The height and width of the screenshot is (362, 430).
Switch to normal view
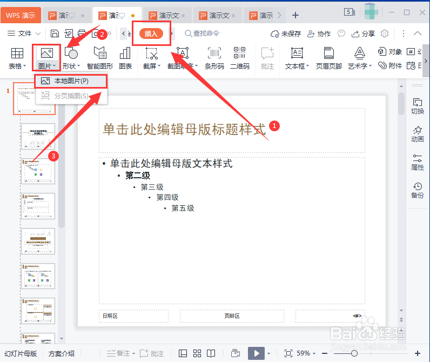(x=183, y=353)
